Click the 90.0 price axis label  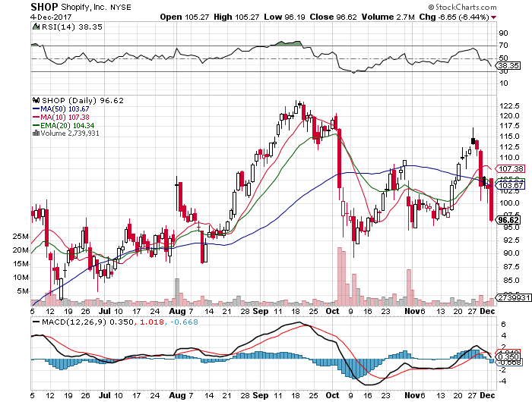509,253
